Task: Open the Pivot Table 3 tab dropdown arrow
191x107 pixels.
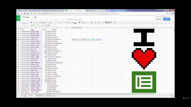Action: [x=45, y=96]
